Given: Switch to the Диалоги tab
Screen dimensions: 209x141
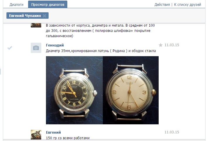Looking at the screenshot, I should pyautogui.click(x=16, y=4).
